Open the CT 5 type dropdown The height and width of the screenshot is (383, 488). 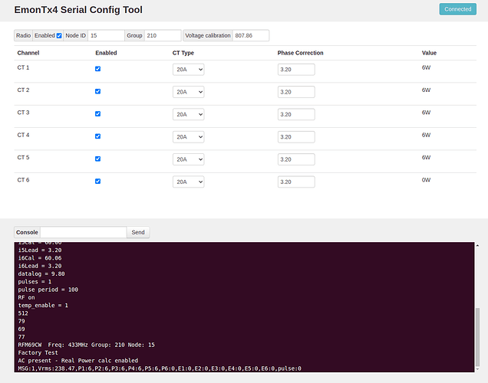pyautogui.click(x=188, y=159)
